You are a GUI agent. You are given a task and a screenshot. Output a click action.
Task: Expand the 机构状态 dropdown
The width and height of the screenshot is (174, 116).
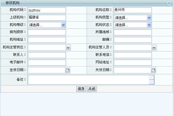pyautogui.click(x=149, y=25)
